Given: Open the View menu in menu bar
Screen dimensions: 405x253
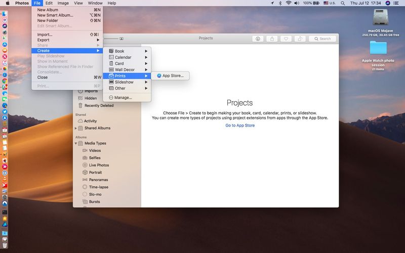Looking at the screenshot, I should point(78,3).
